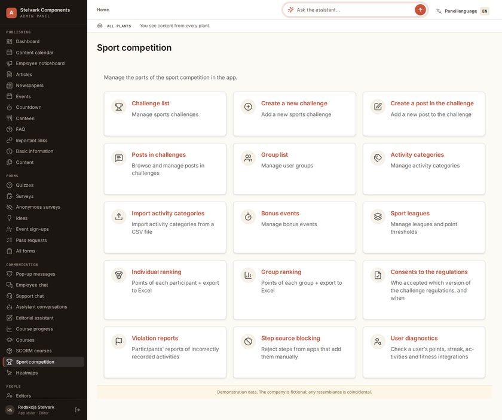Open the User diagnostics link
Image resolution: width=502 pixels, height=420 pixels.
414,338
